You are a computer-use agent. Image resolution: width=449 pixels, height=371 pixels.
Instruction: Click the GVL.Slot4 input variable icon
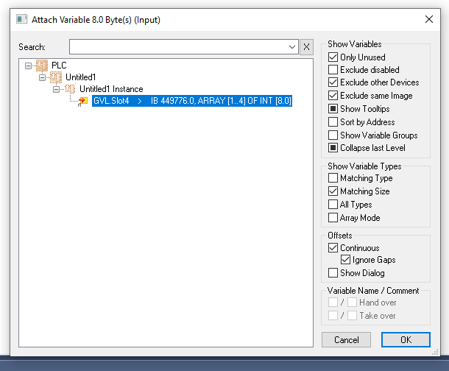click(x=83, y=101)
